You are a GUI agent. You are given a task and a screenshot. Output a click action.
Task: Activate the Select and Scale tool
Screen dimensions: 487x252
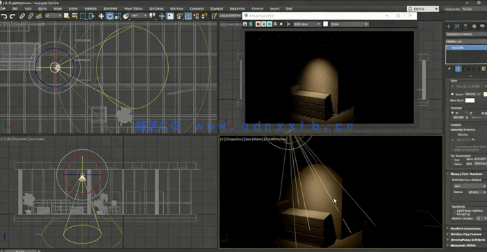pyautogui.click(x=117, y=16)
